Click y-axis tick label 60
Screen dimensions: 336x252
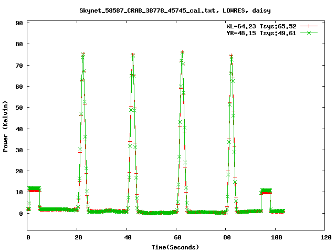[x=19, y=87]
